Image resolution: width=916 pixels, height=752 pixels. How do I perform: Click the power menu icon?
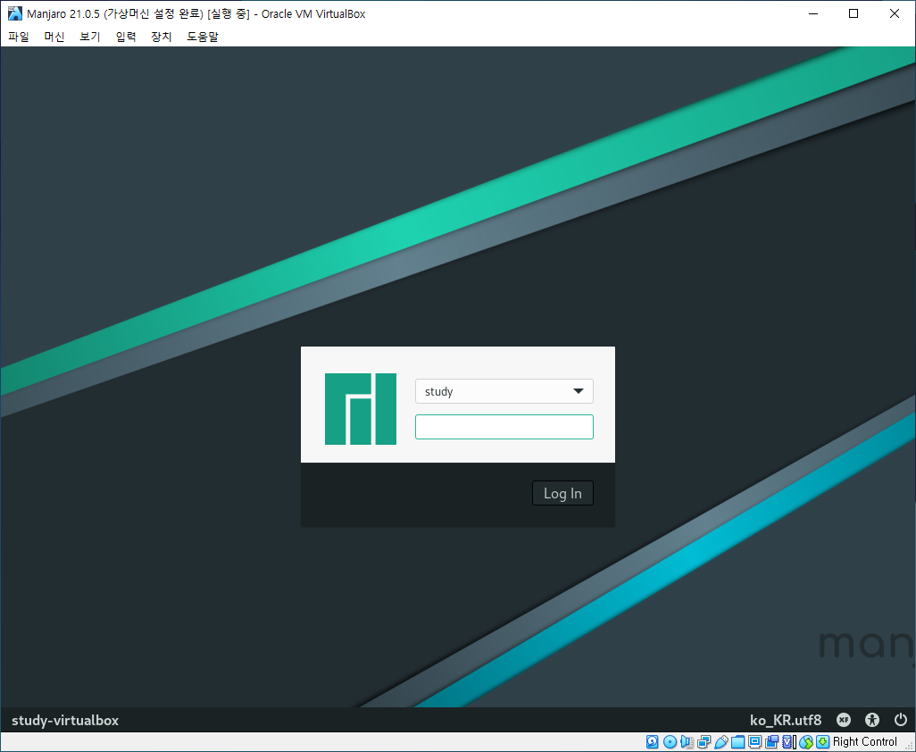coord(901,720)
